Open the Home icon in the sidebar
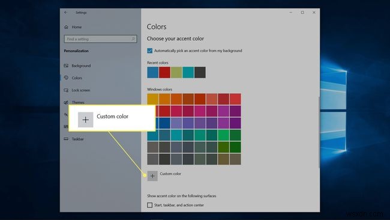 point(66,27)
